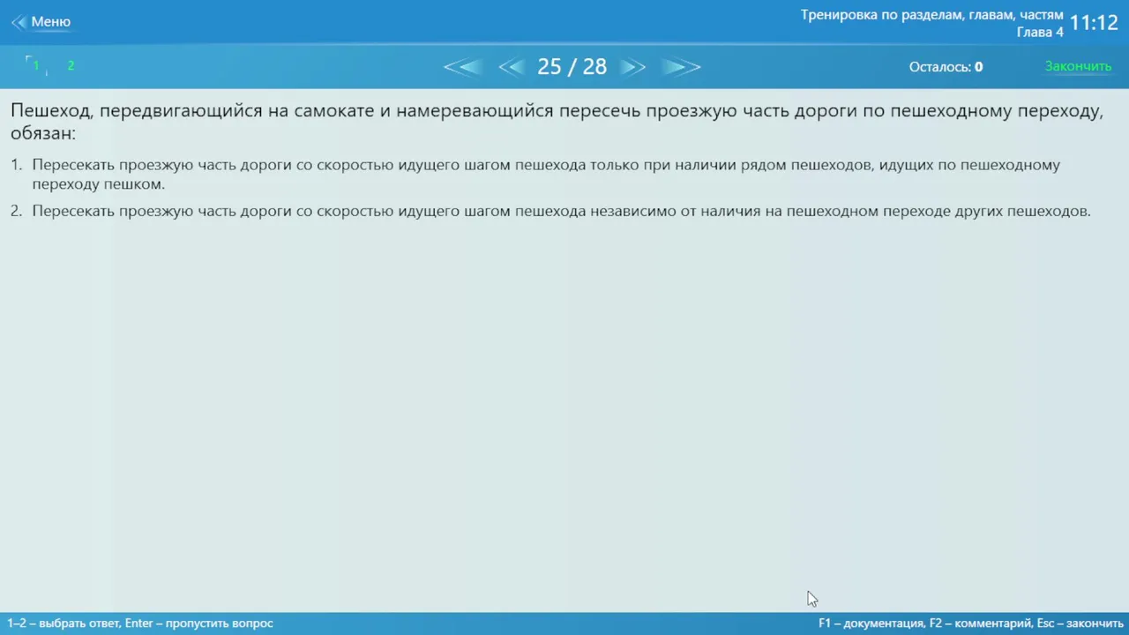Jump to last question double-arrow
Image resolution: width=1129 pixels, height=635 pixels.
pyautogui.click(x=681, y=67)
